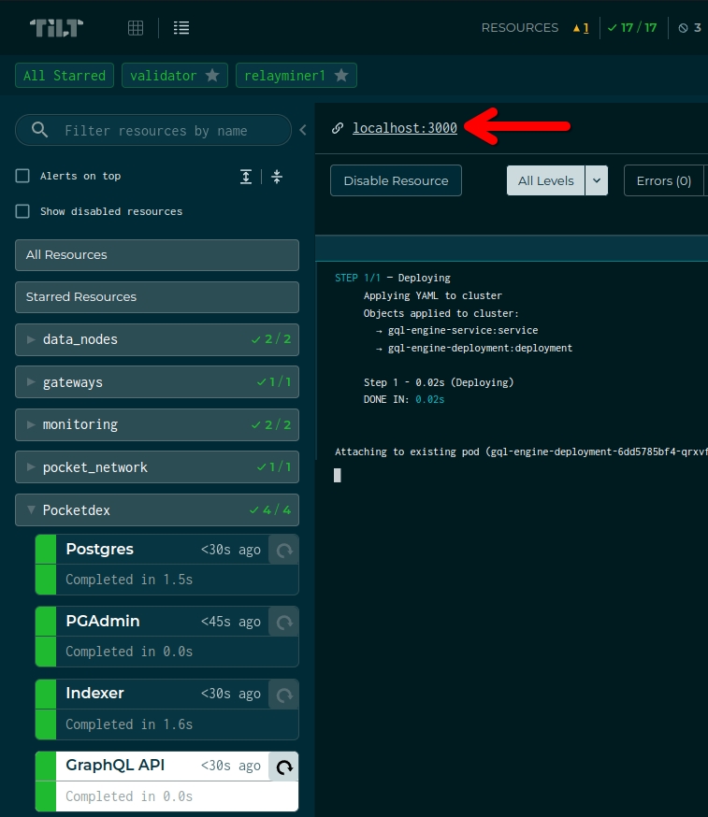Open the validator starred resource
The image size is (708, 817).
pos(163,76)
